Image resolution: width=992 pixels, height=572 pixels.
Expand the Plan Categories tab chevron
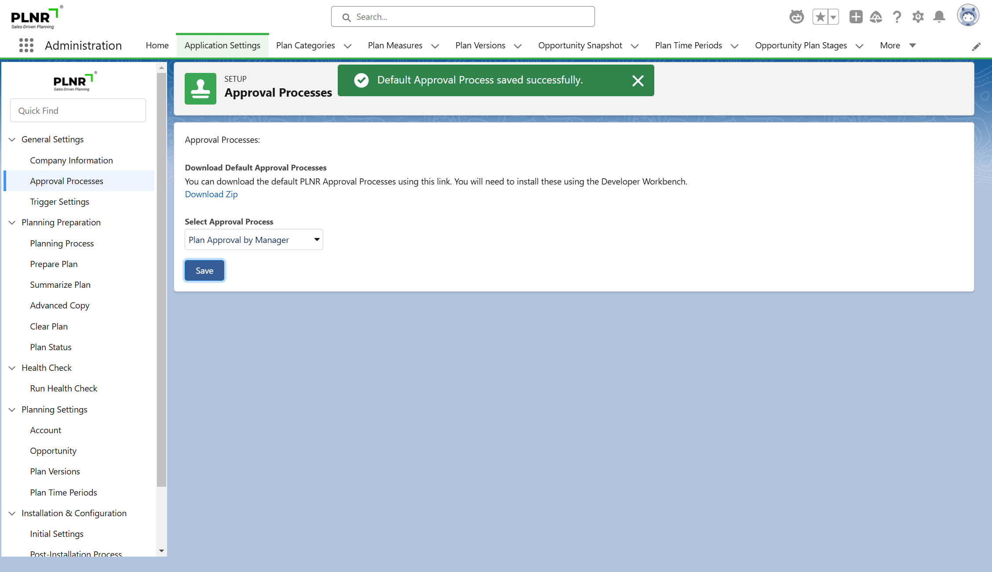coord(347,46)
